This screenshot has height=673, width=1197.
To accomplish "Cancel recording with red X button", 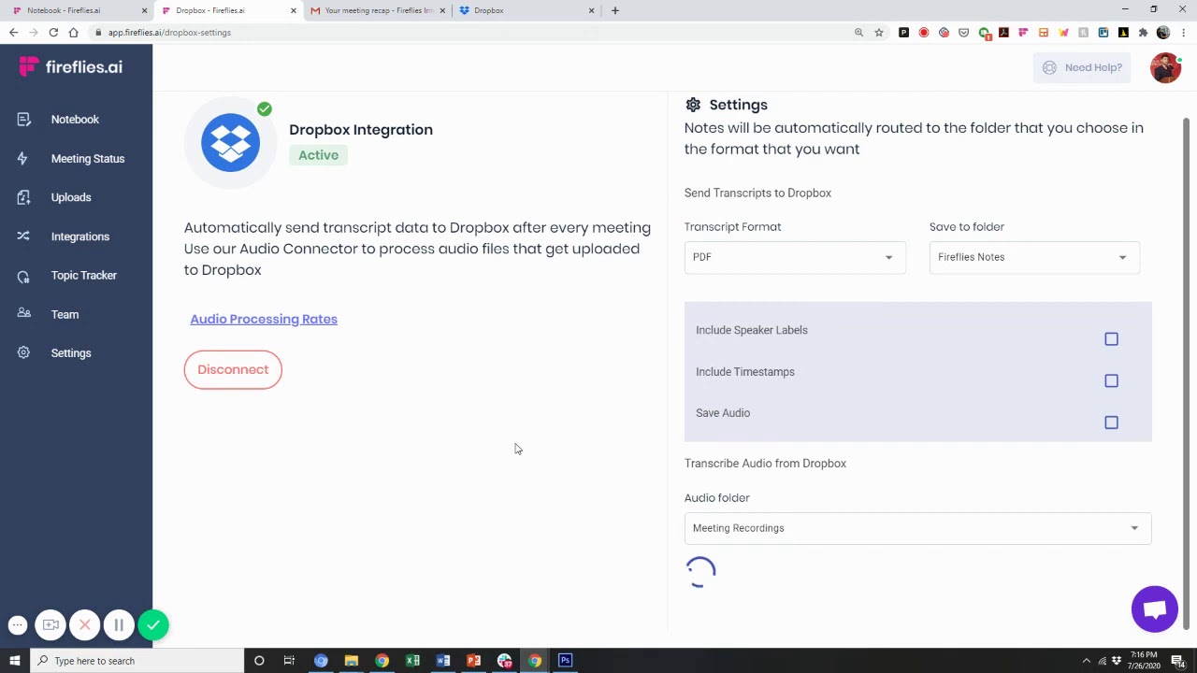I will click(x=84, y=625).
